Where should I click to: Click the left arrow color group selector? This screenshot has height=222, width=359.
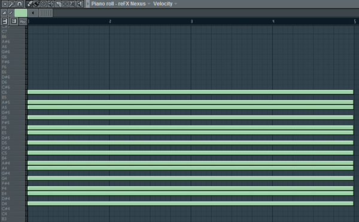(33, 13)
